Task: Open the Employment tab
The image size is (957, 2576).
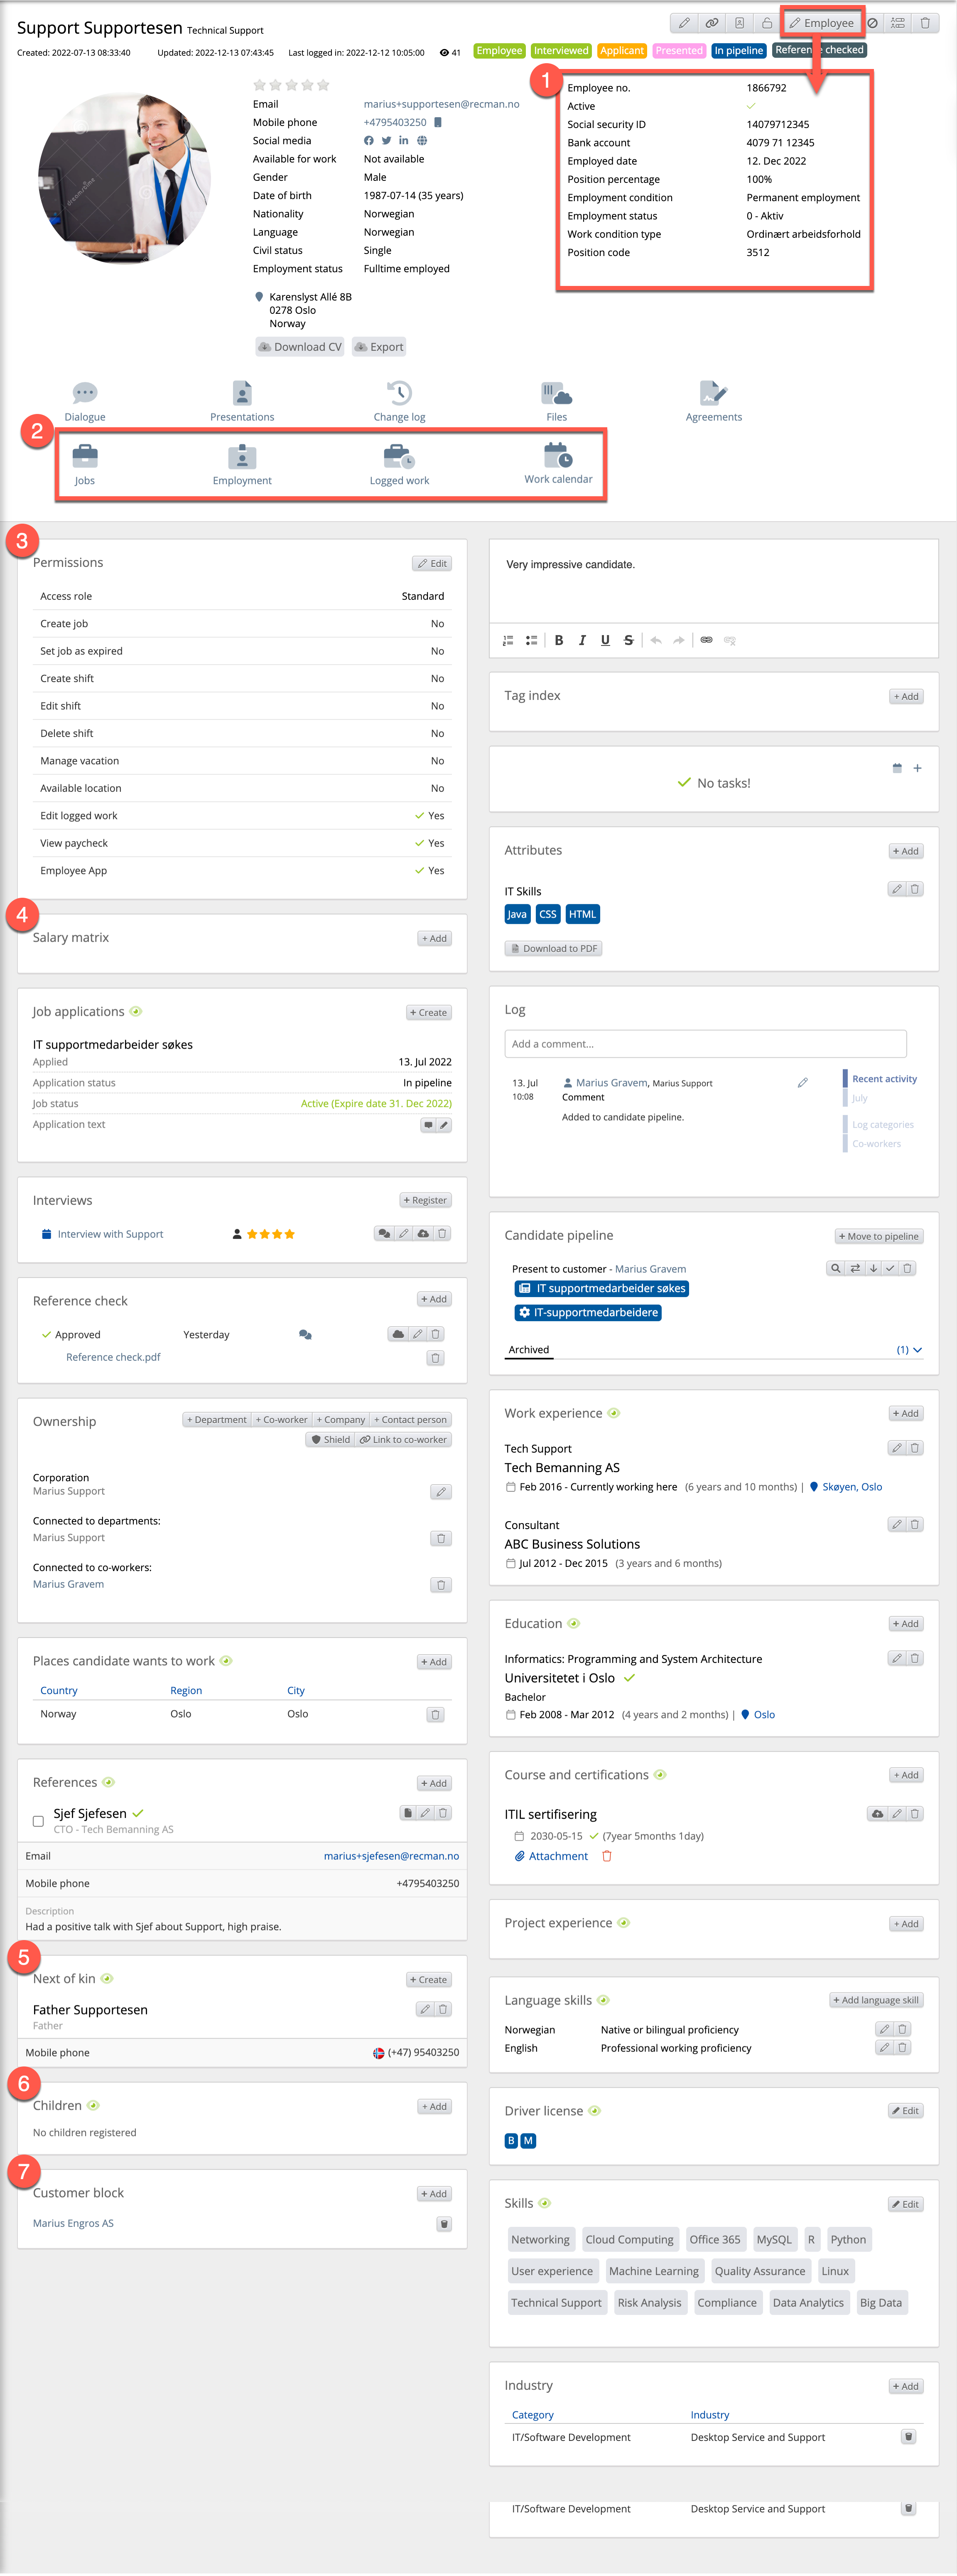Action: 242,458
